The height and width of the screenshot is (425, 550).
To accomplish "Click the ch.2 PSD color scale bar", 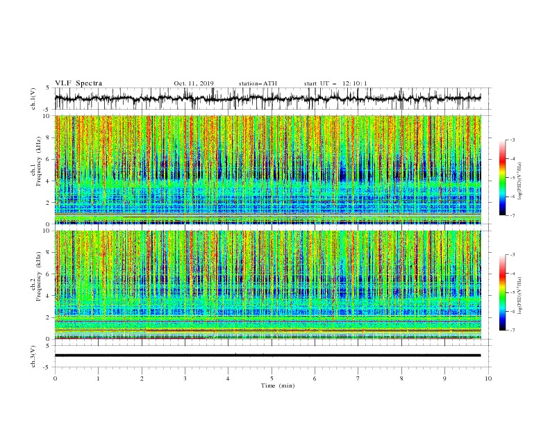I will [x=502, y=292].
